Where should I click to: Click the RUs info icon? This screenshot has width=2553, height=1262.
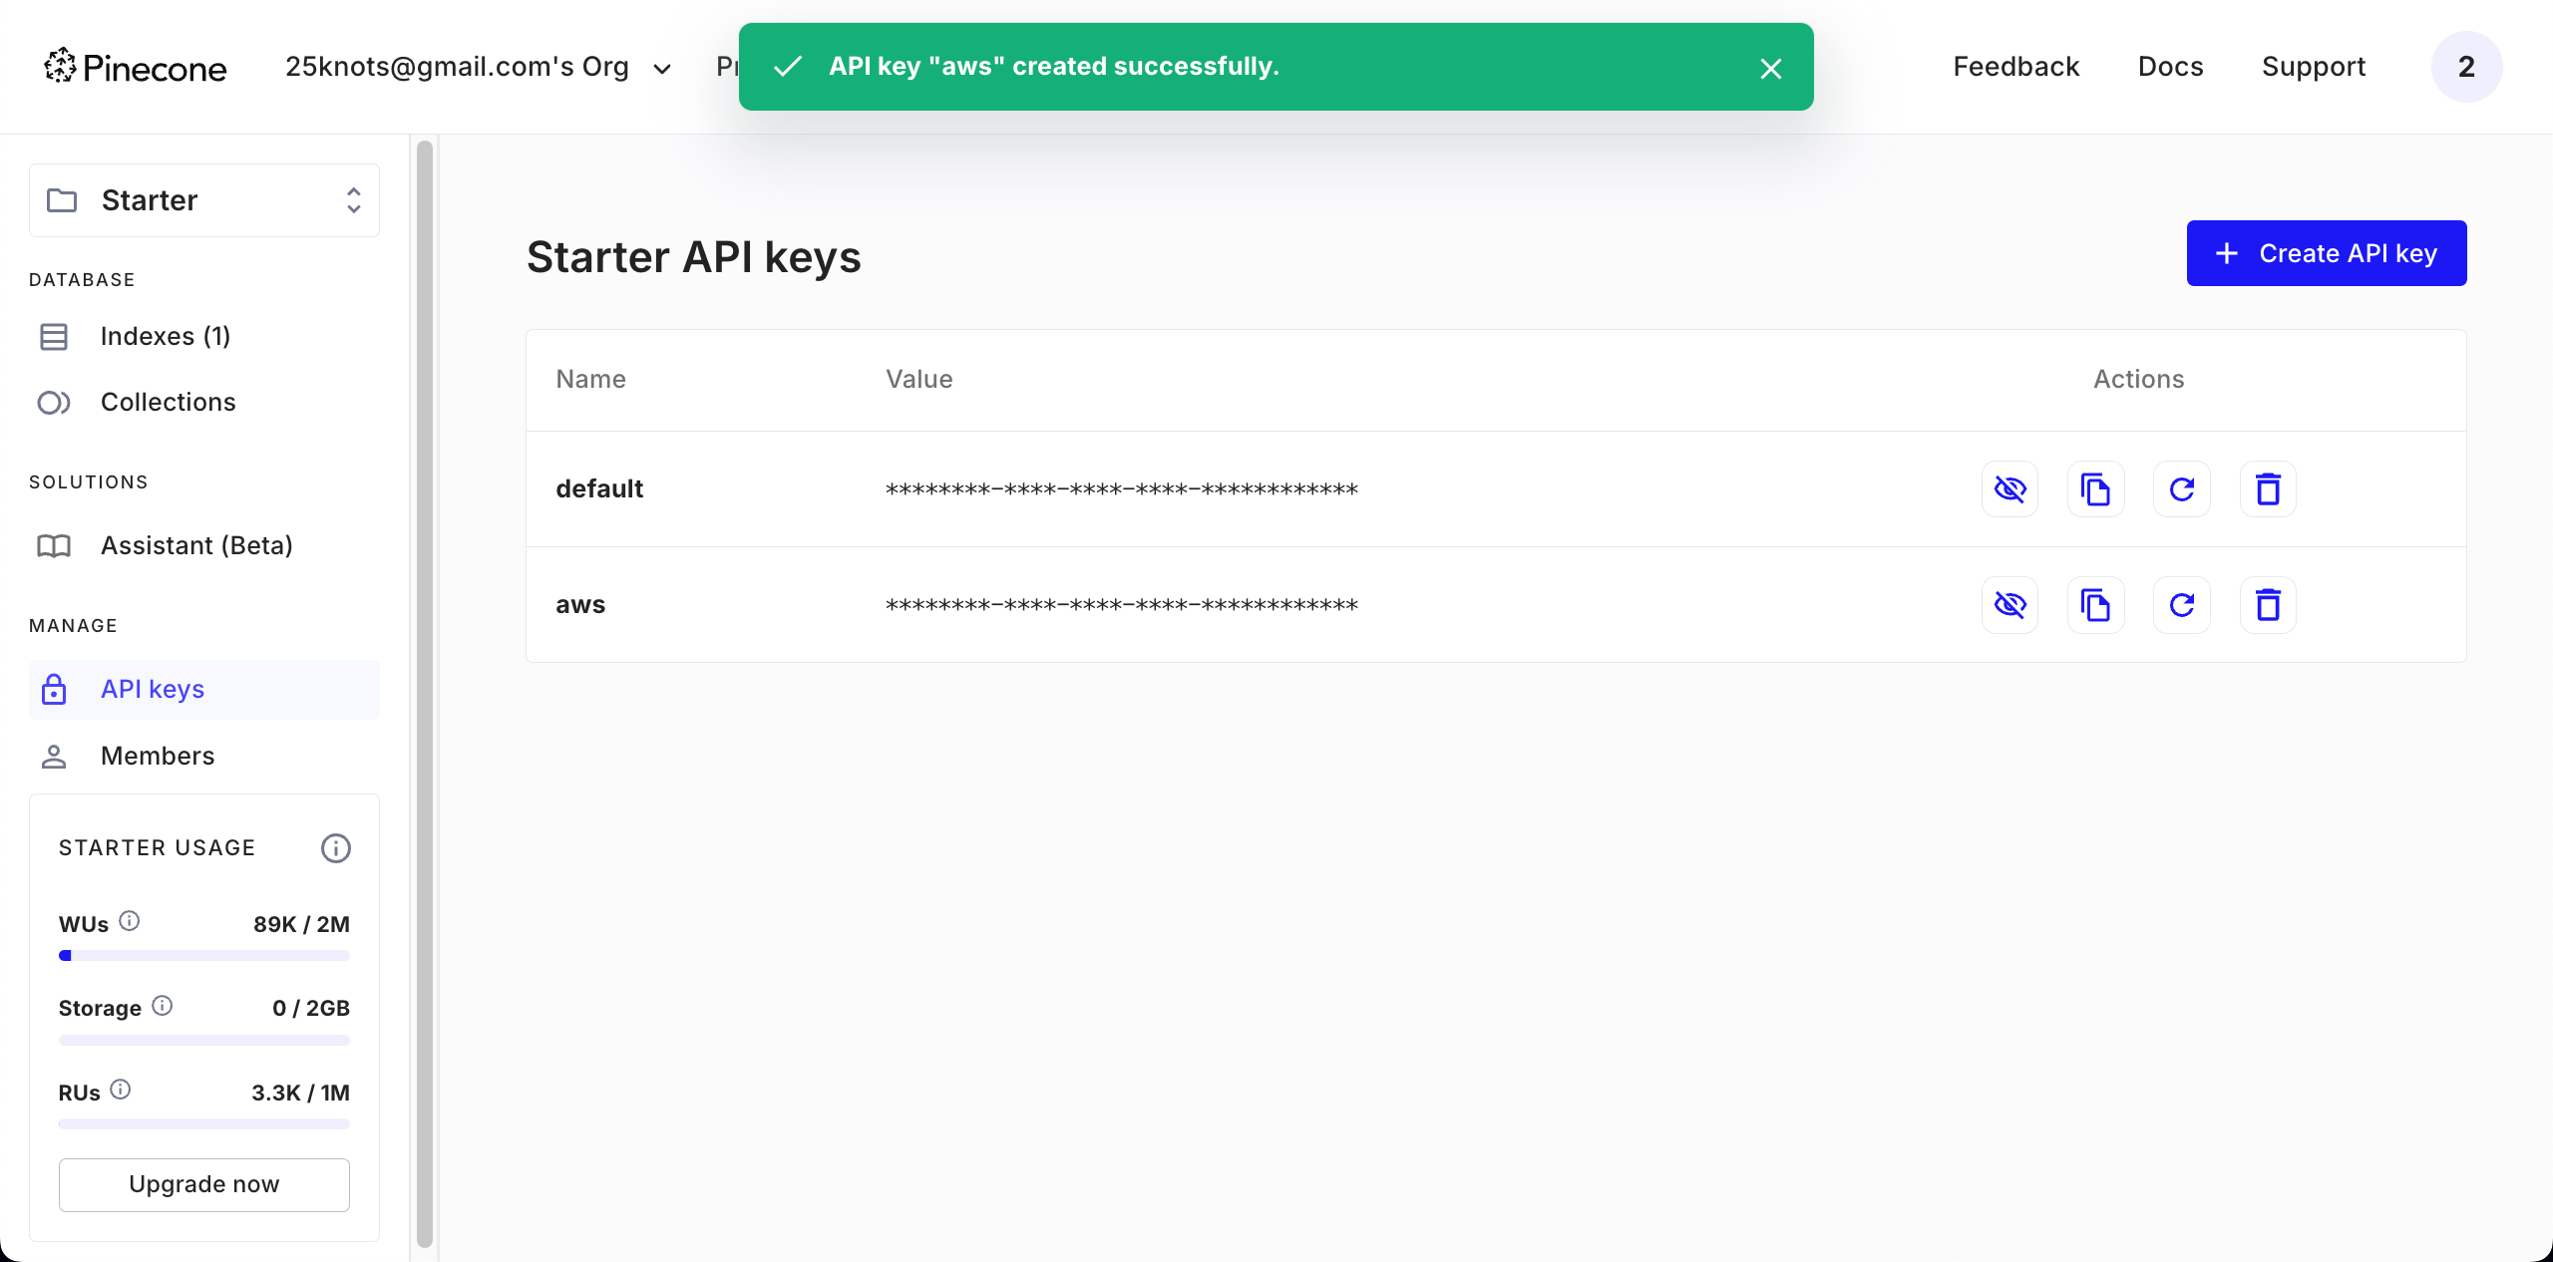tap(121, 1090)
